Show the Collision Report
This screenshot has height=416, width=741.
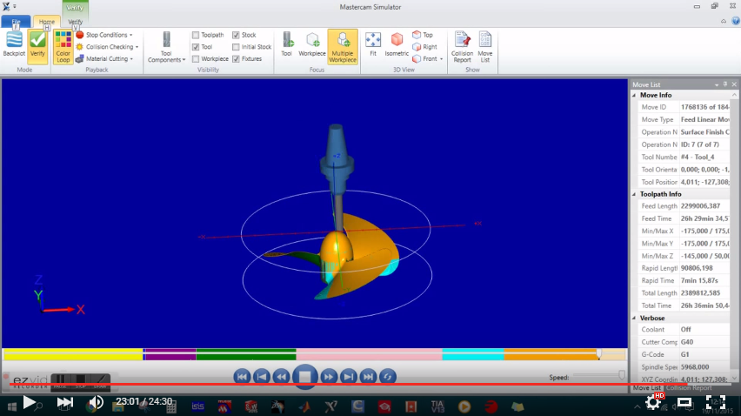coord(462,47)
